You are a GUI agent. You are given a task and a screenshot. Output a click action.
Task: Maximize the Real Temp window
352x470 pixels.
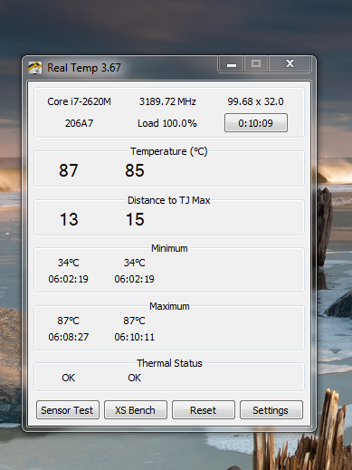click(x=256, y=64)
